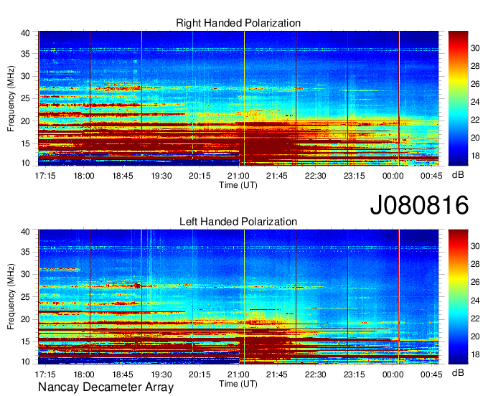Click the 18 dB label on Right Handed color bar
488x396 pixels.
(475, 156)
